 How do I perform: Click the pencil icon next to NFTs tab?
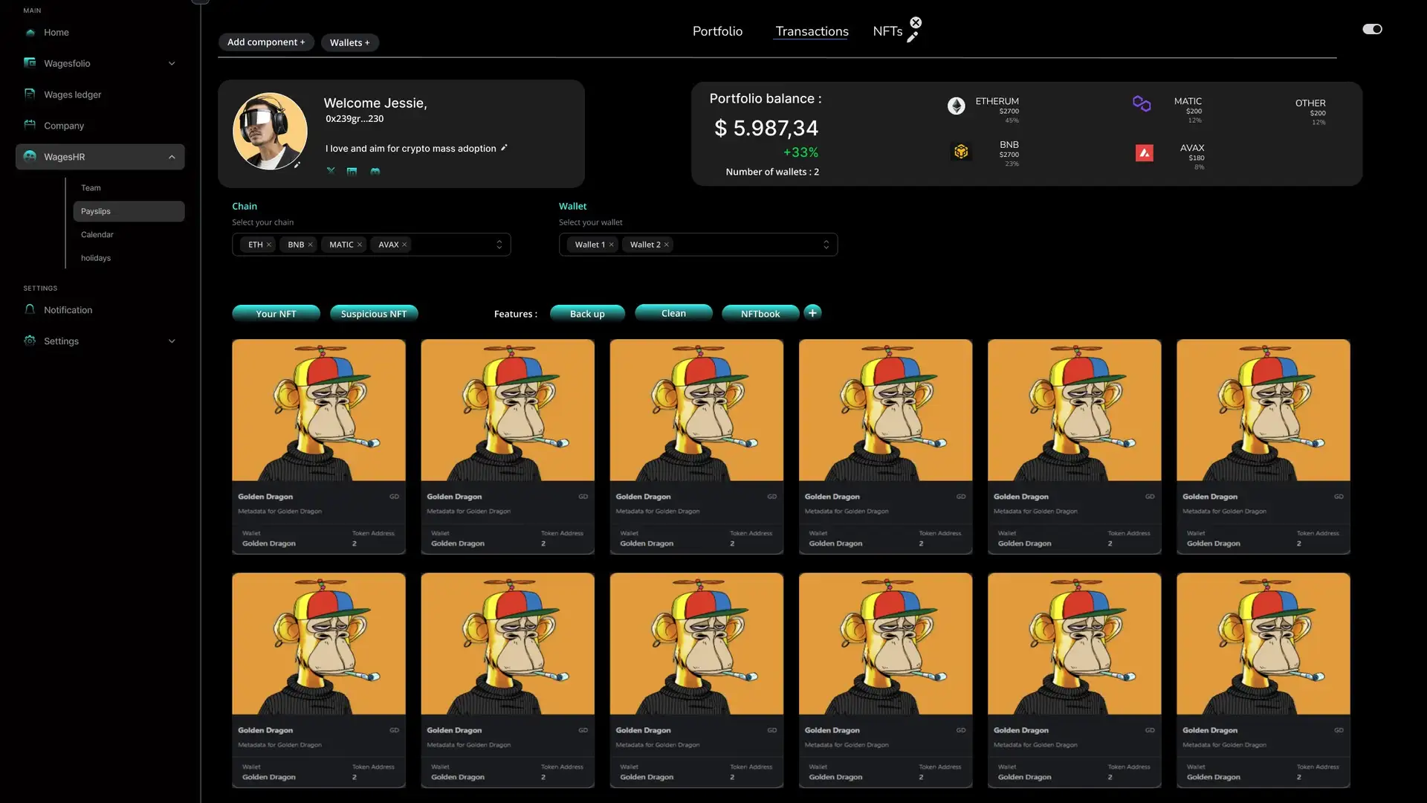point(912,37)
